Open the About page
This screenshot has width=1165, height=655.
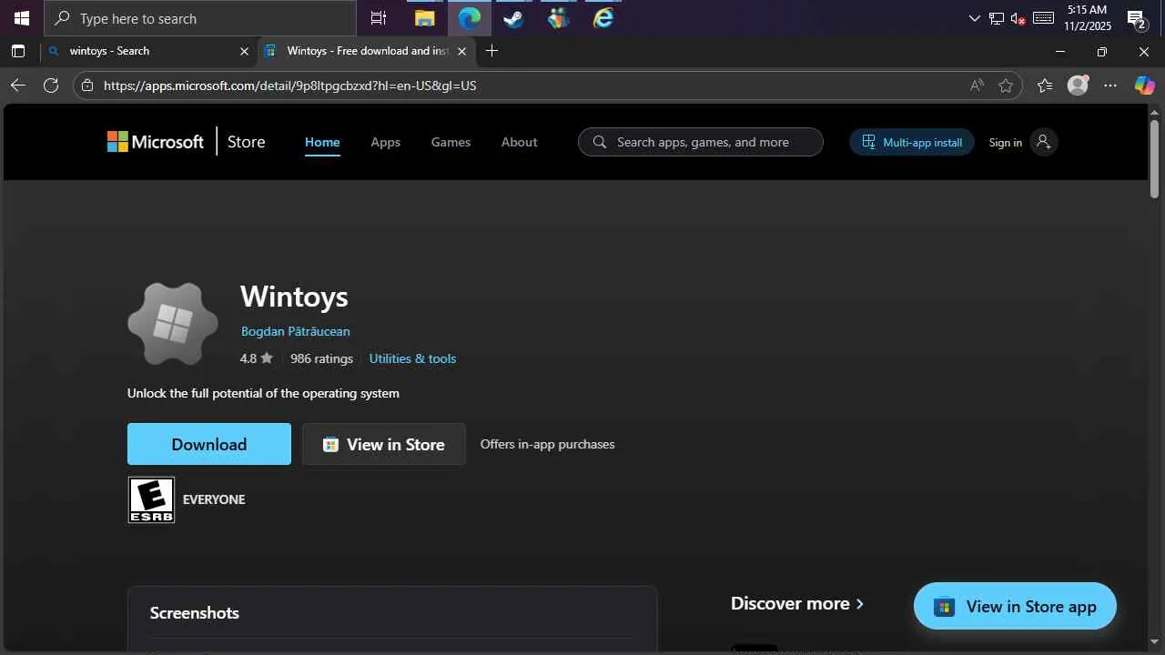pyautogui.click(x=519, y=142)
